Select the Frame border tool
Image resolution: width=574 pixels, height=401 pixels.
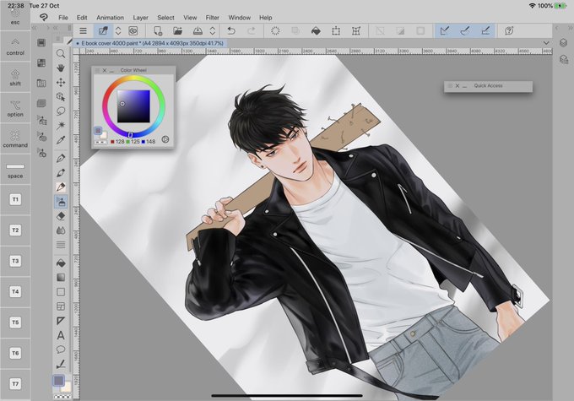point(61,306)
